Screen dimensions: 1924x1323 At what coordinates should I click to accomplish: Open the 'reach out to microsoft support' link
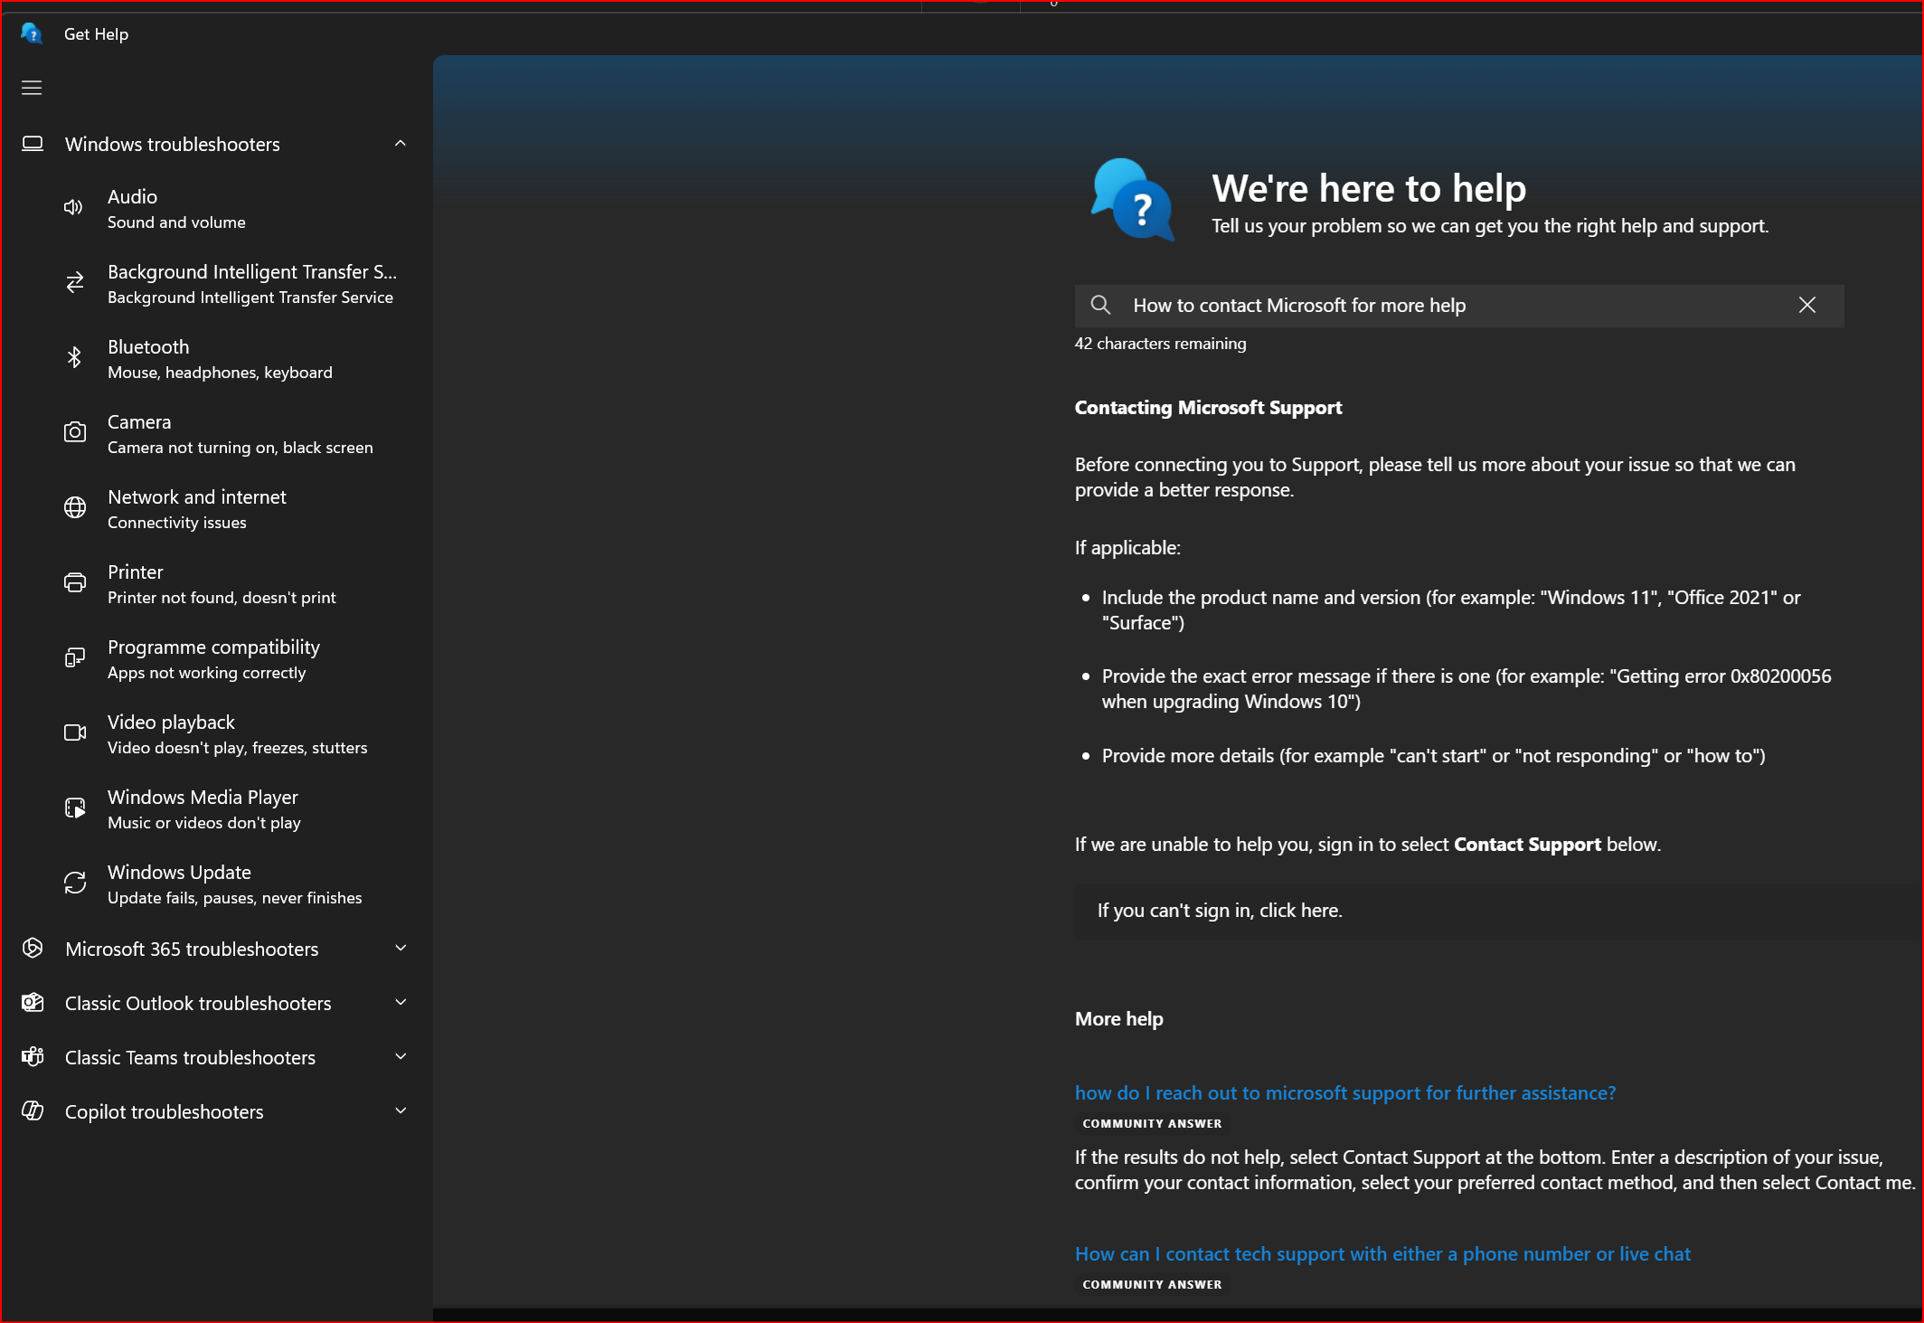1345,1093
